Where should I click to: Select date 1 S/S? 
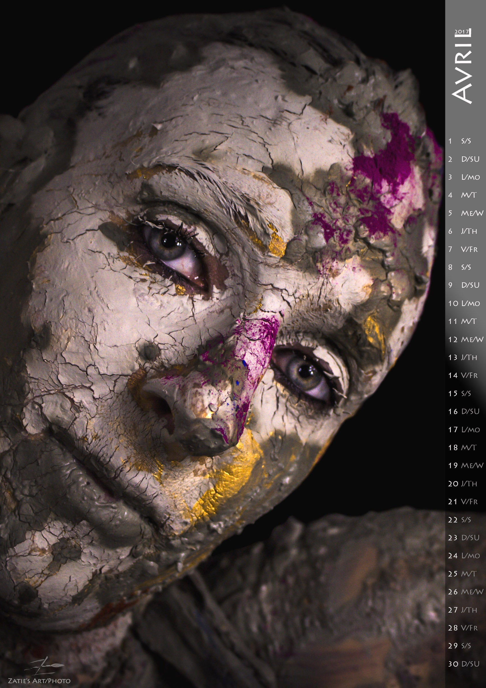tap(460, 141)
